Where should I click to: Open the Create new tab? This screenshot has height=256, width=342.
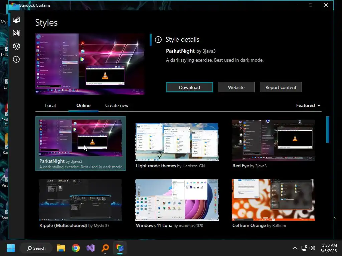(117, 105)
